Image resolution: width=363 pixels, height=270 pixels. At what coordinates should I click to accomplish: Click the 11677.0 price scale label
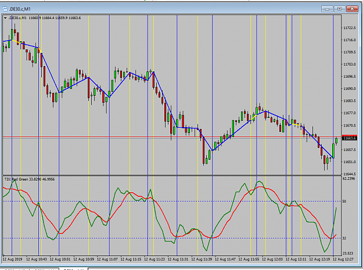(x=349, y=113)
